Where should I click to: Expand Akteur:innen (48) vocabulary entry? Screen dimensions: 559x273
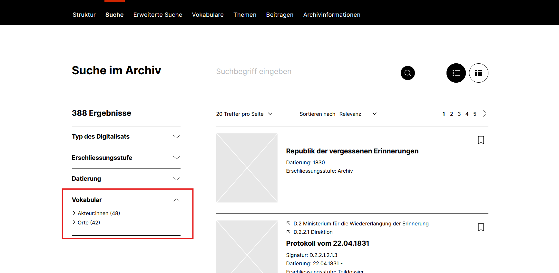96,213
